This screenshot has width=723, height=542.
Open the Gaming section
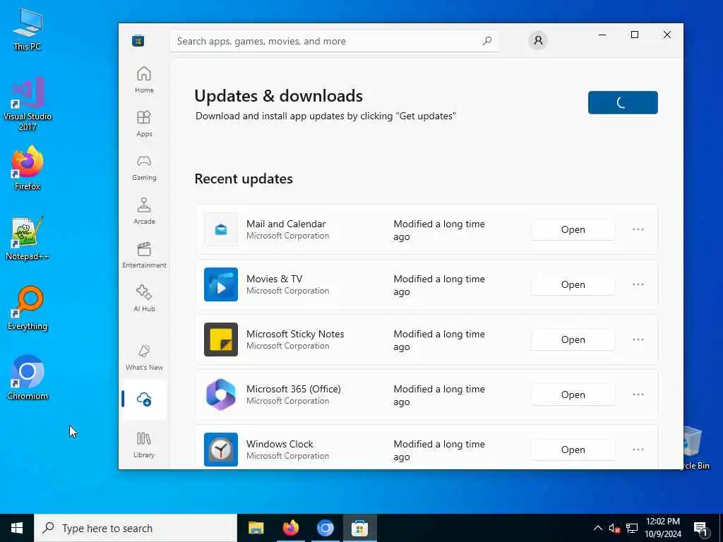pos(144,167)
